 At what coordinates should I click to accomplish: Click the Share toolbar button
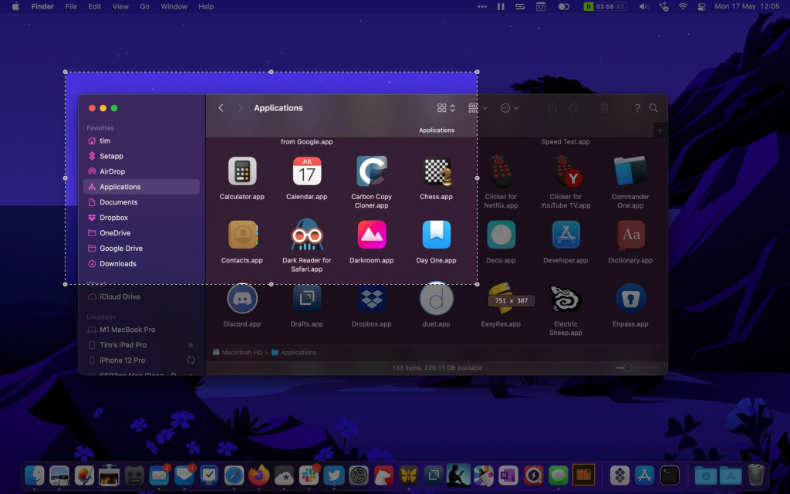[552, 108]
